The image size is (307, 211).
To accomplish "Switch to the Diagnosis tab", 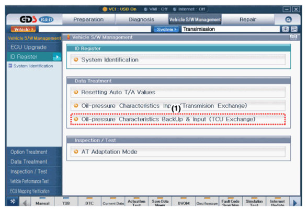I will pyautogui.click(x=142, y=19).
